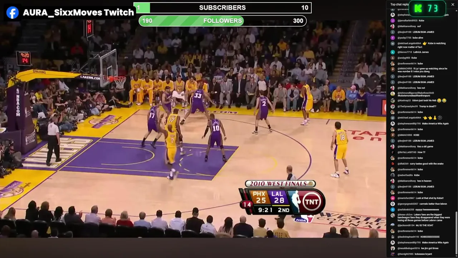458x258 pixels.
Task: Click 'Trump is dead??' chat message
Action: pyautogui.click(x=428, y=106)
